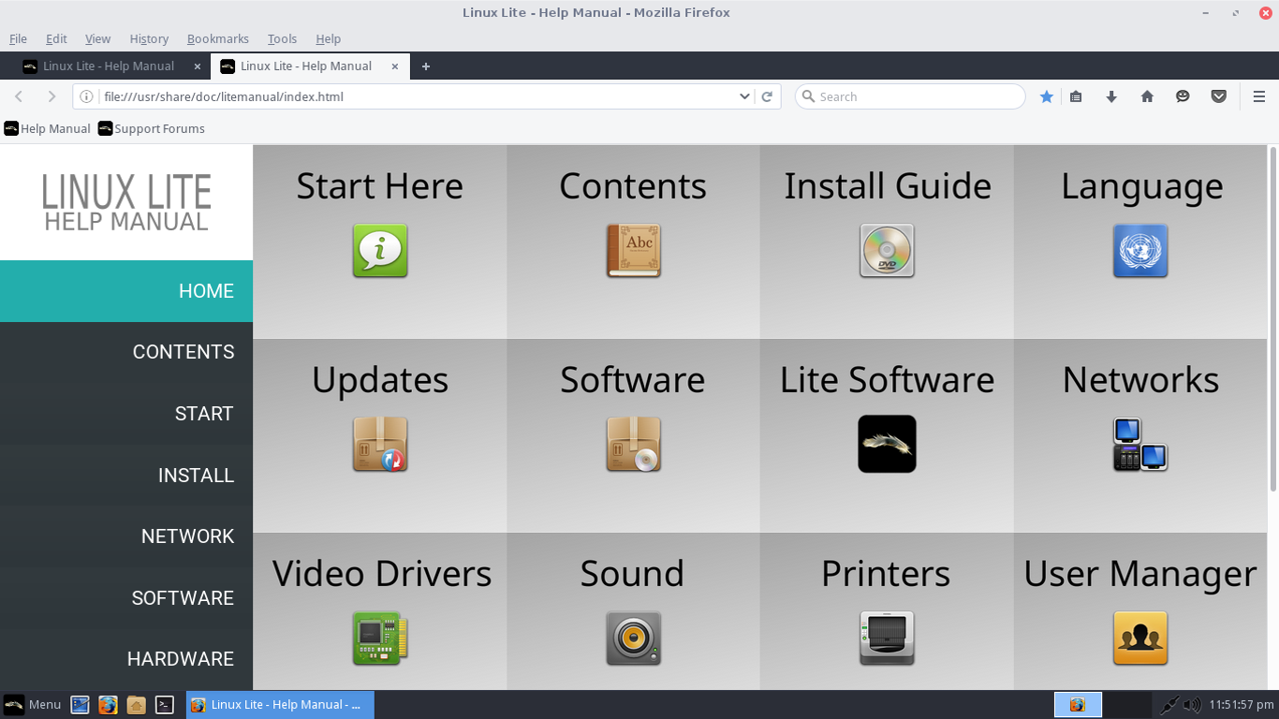
Task: Click the smiley chat toolbar icon
Action: tap(1183, 96)
